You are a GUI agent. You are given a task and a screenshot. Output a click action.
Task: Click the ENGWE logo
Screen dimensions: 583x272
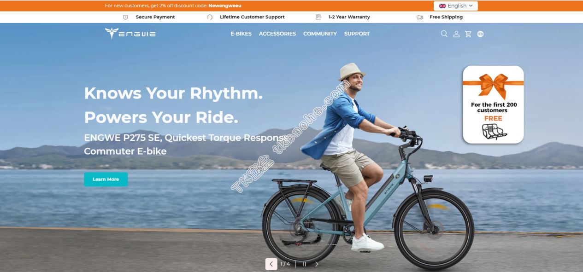point(130,34)
